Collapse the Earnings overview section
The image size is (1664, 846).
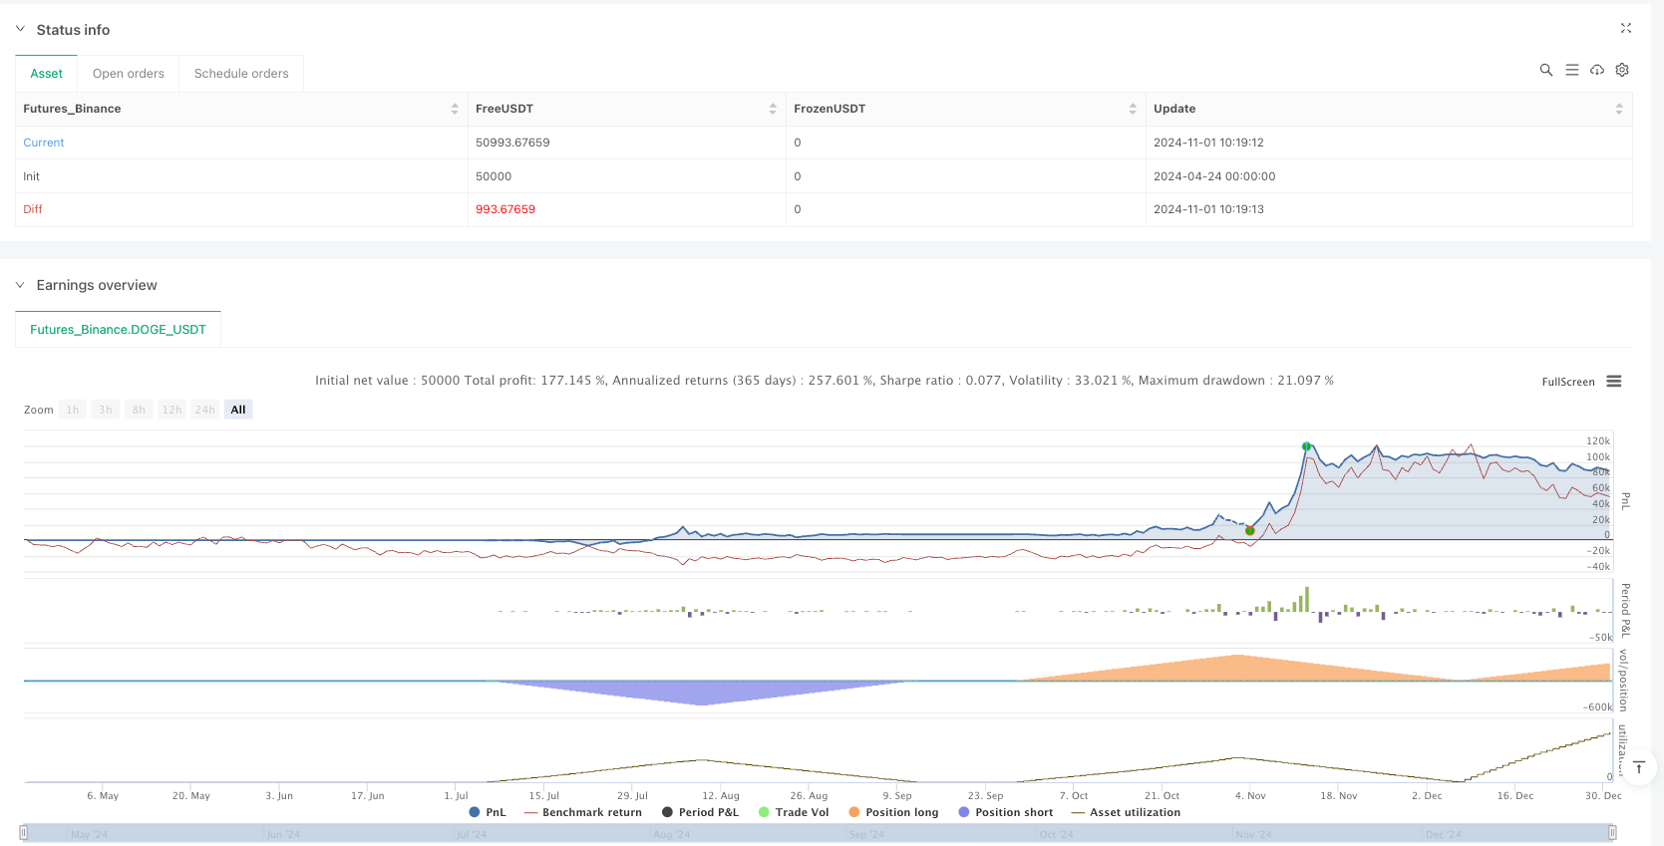coord(20,285)
